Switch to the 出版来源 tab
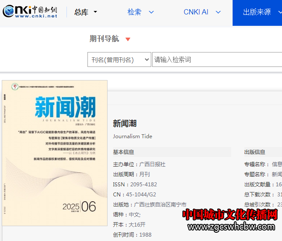 pos(257,12)
